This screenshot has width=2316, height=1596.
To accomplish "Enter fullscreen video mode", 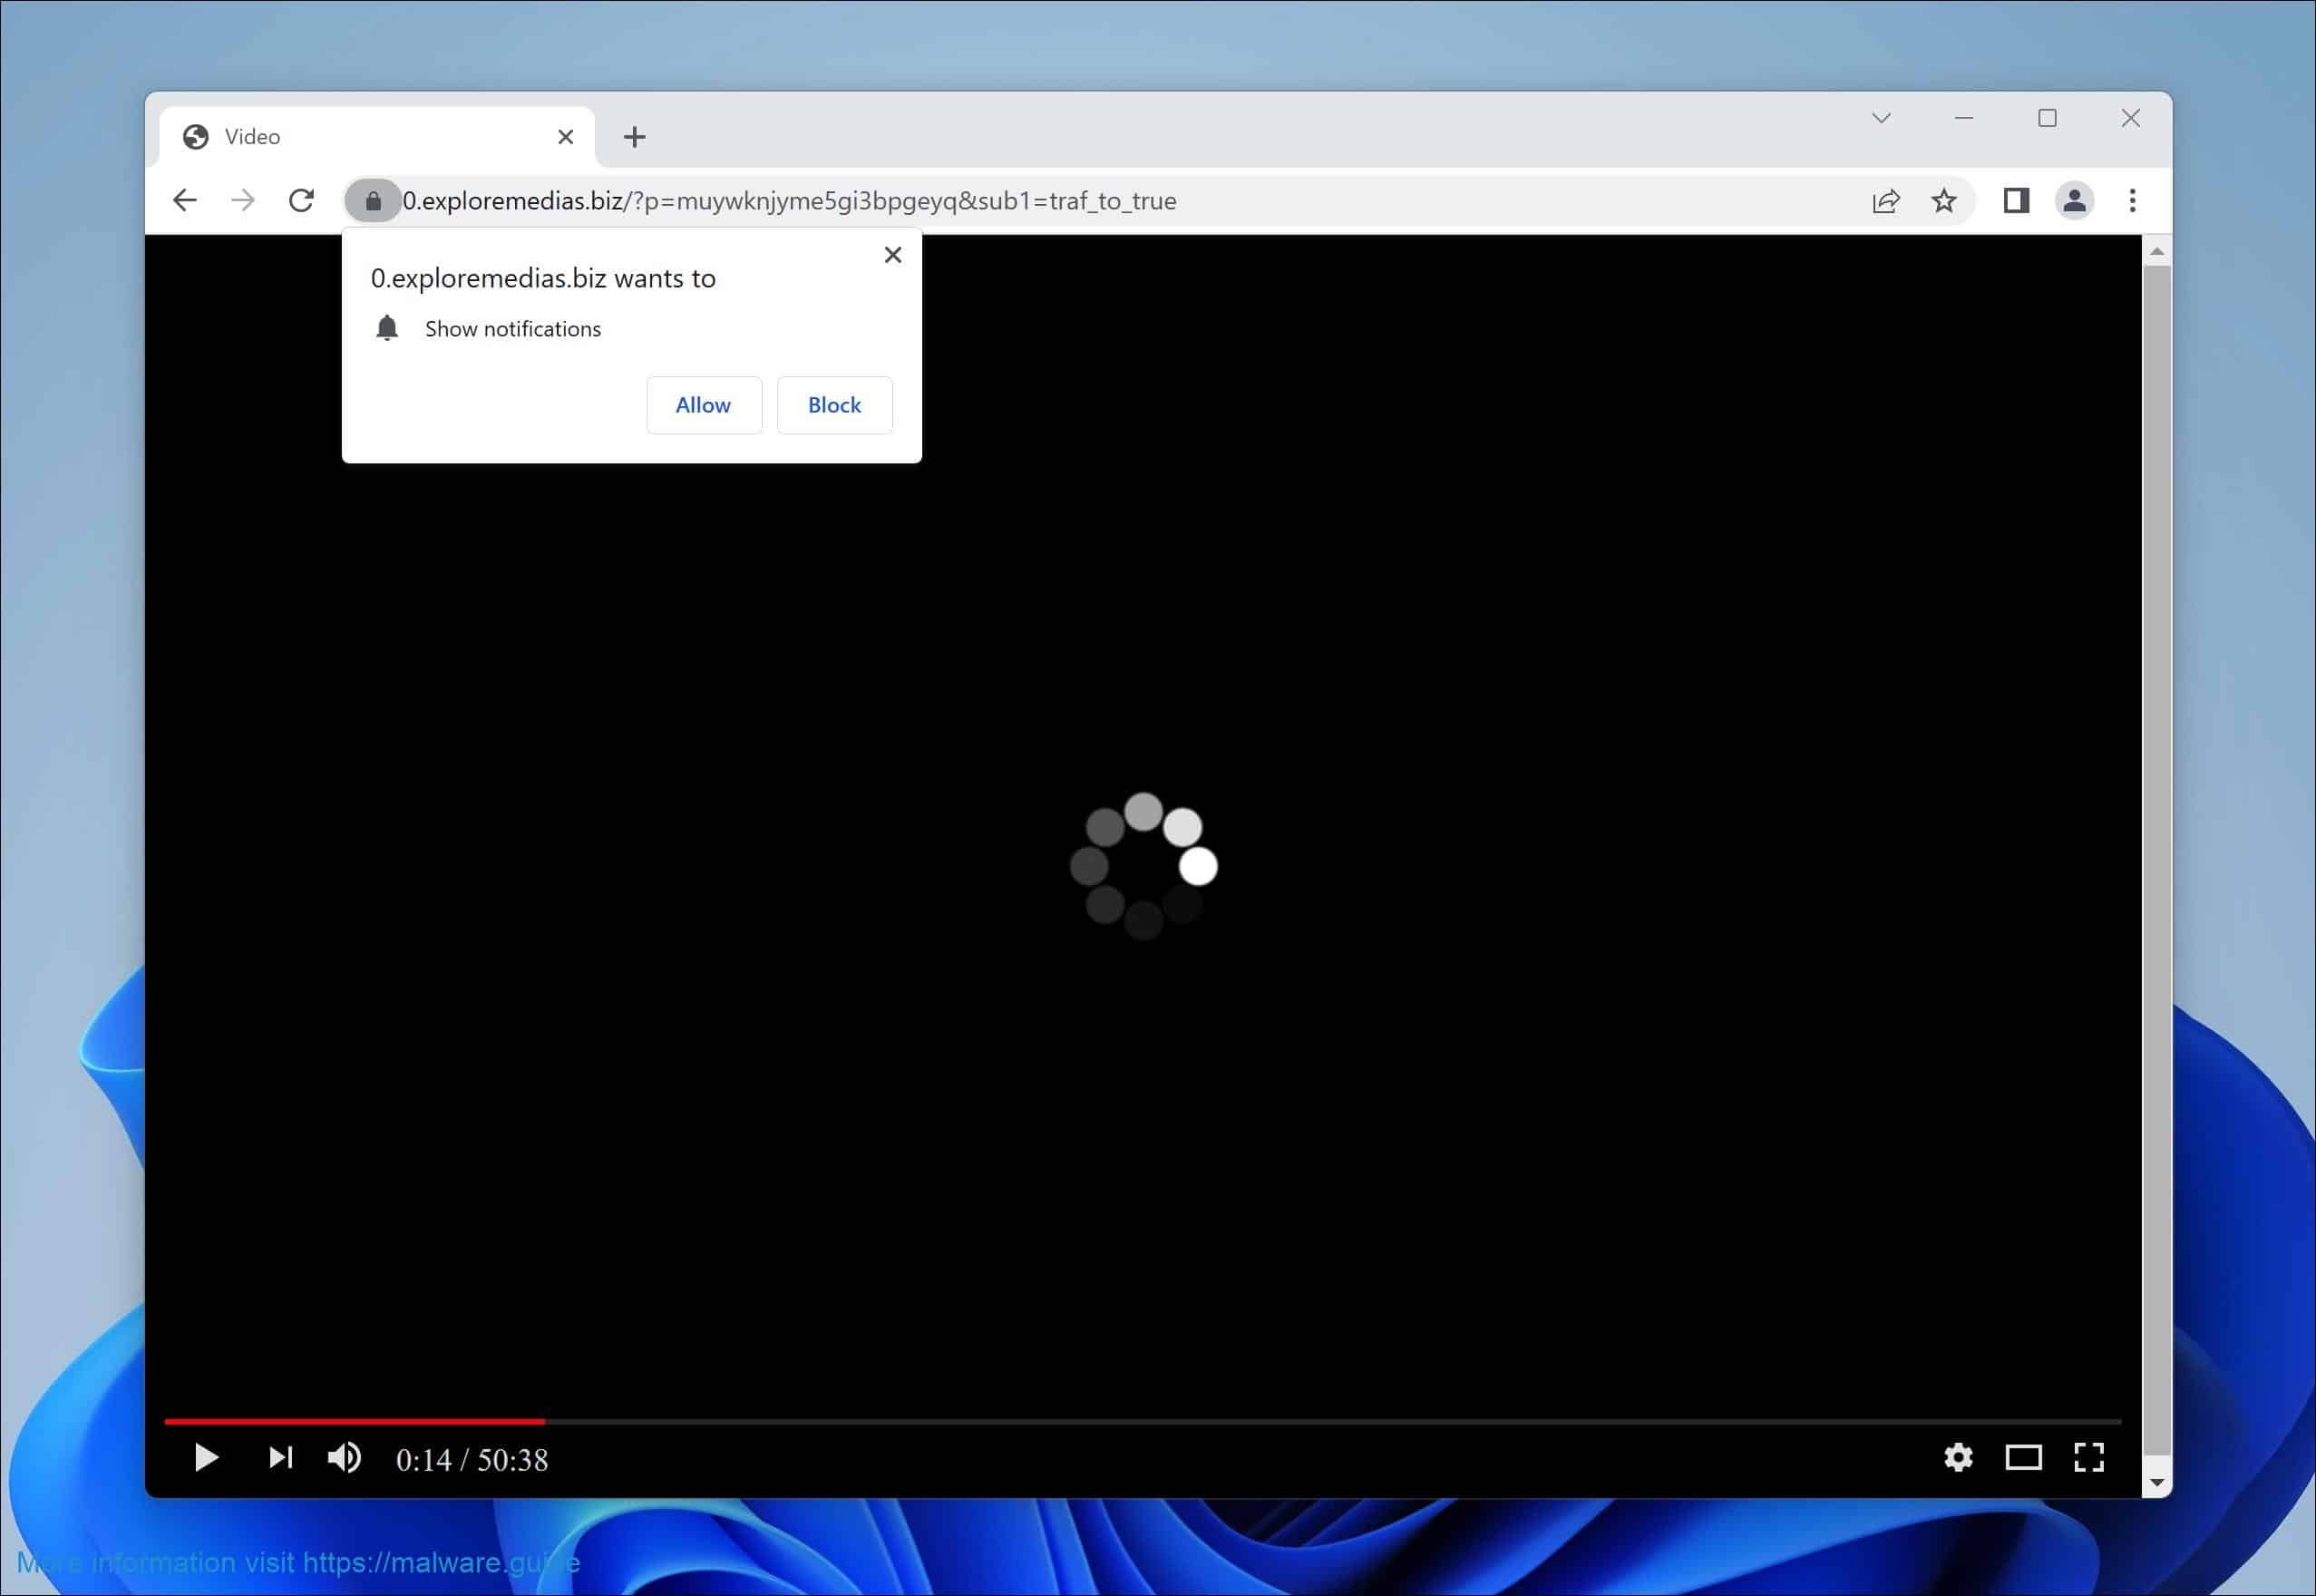I will 2088,1457.
